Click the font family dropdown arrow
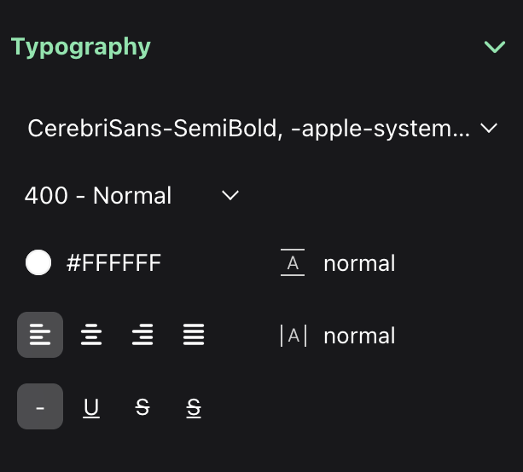The height and width of the screenshot is (472, 523). (489, 129)
